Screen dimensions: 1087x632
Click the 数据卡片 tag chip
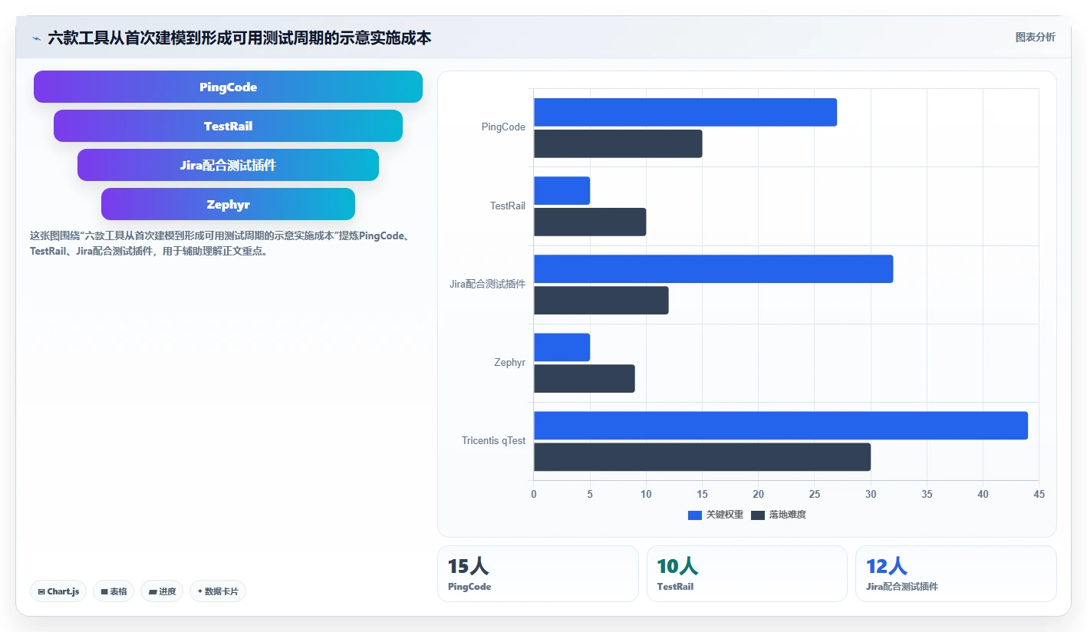click(x=218, y=591)
